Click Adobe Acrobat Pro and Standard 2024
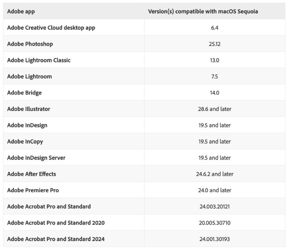The width and height of the screenshot is (289, 252). (x=56, y=239)
